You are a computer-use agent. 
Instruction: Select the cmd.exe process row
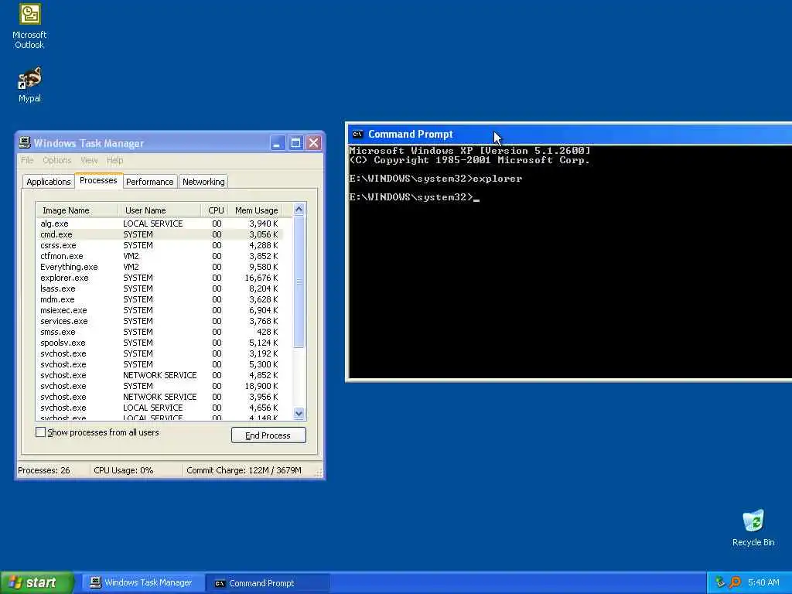tap(159, 234)
